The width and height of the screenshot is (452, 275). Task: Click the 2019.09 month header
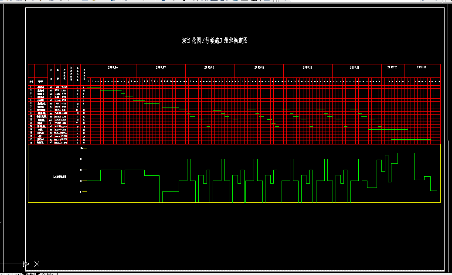point(259,67)
